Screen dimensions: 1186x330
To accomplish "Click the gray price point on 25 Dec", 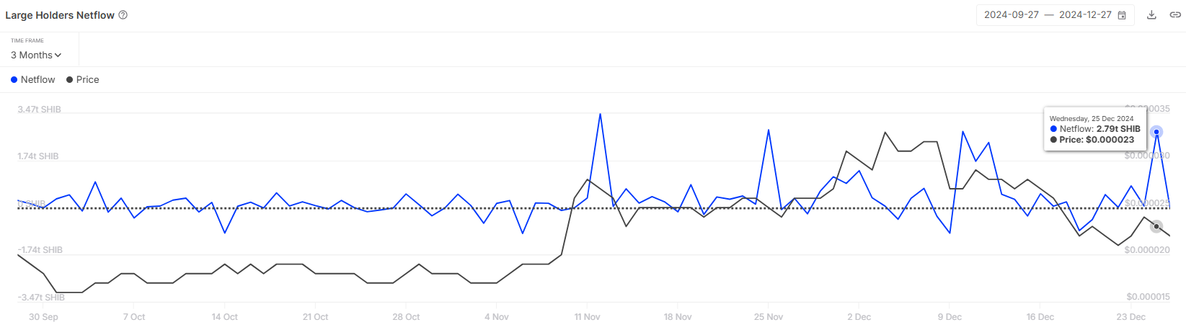I will [1156, 226].
